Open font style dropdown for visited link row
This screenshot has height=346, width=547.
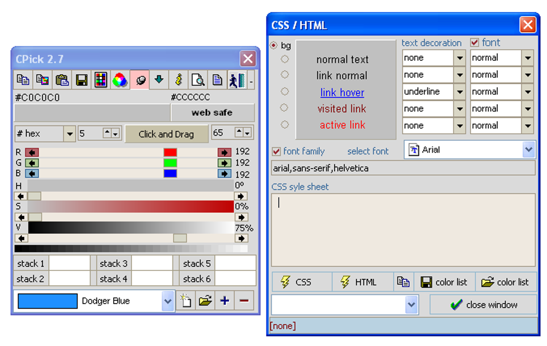(528, 109)
